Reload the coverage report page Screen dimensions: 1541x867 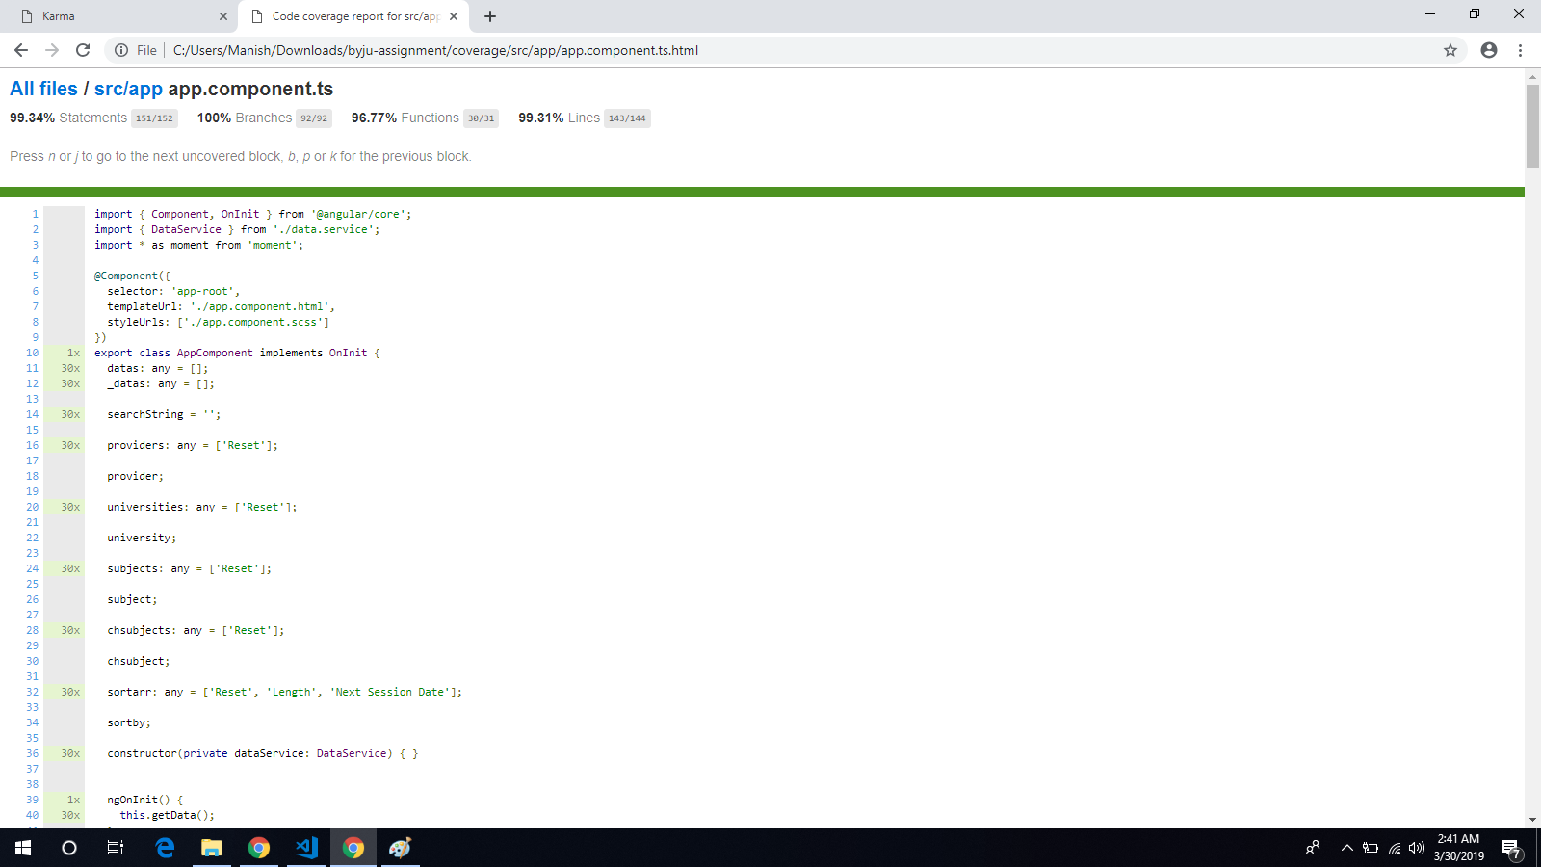83,50
